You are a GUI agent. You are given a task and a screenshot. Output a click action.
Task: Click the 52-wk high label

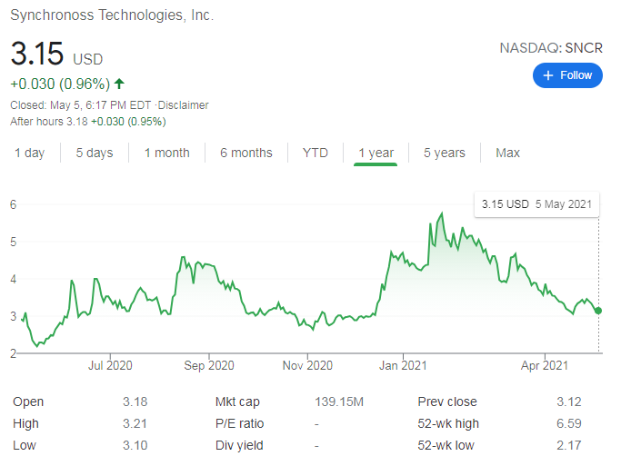448,423
